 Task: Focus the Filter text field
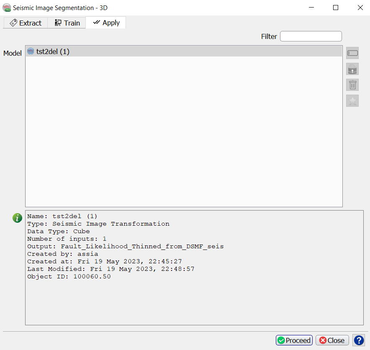coord(311,36)
